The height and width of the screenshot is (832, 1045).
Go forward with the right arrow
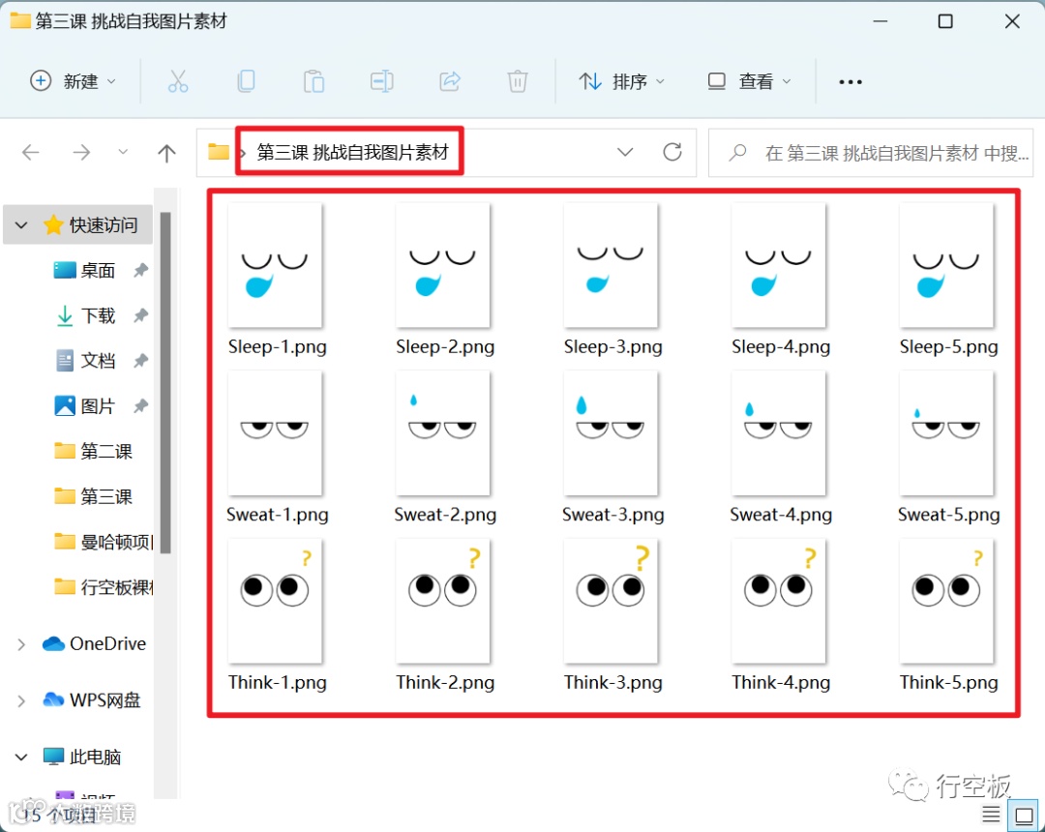(81, 153)
